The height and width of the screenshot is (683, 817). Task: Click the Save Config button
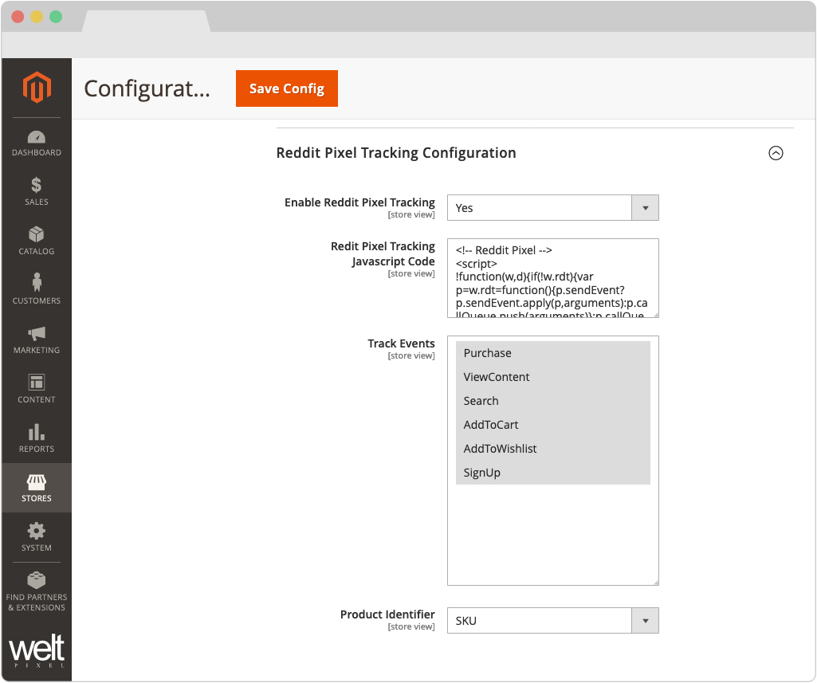click(x=287, y=88)
